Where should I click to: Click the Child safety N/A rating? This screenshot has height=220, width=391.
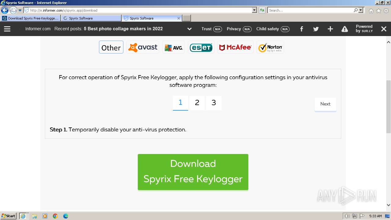(273, 29)
